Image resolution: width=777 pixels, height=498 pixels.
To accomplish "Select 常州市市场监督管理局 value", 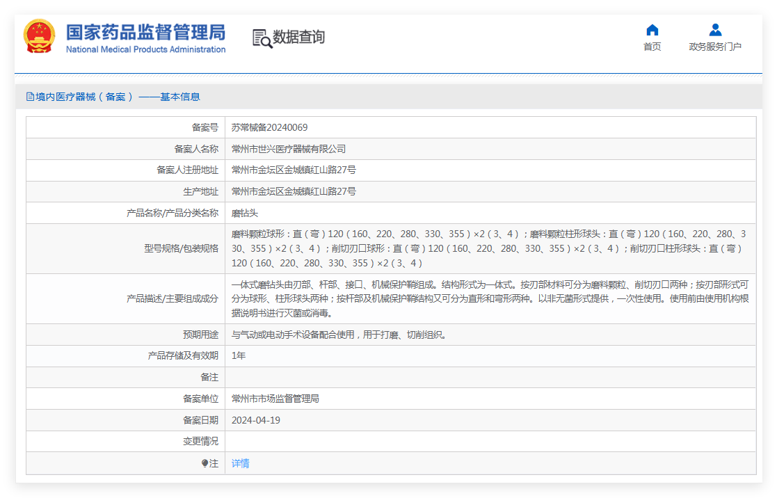I will [x=275, y=399].
